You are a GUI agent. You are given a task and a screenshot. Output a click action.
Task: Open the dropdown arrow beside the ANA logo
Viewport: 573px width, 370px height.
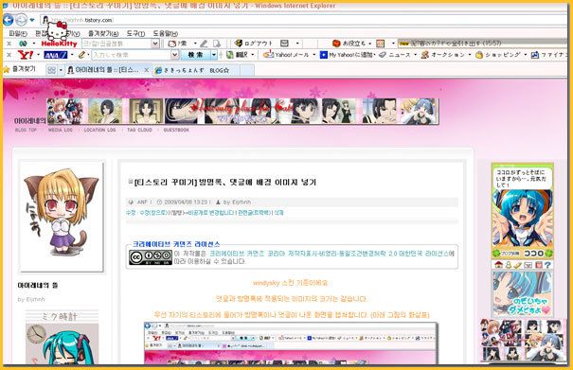[x=72, y=55]
